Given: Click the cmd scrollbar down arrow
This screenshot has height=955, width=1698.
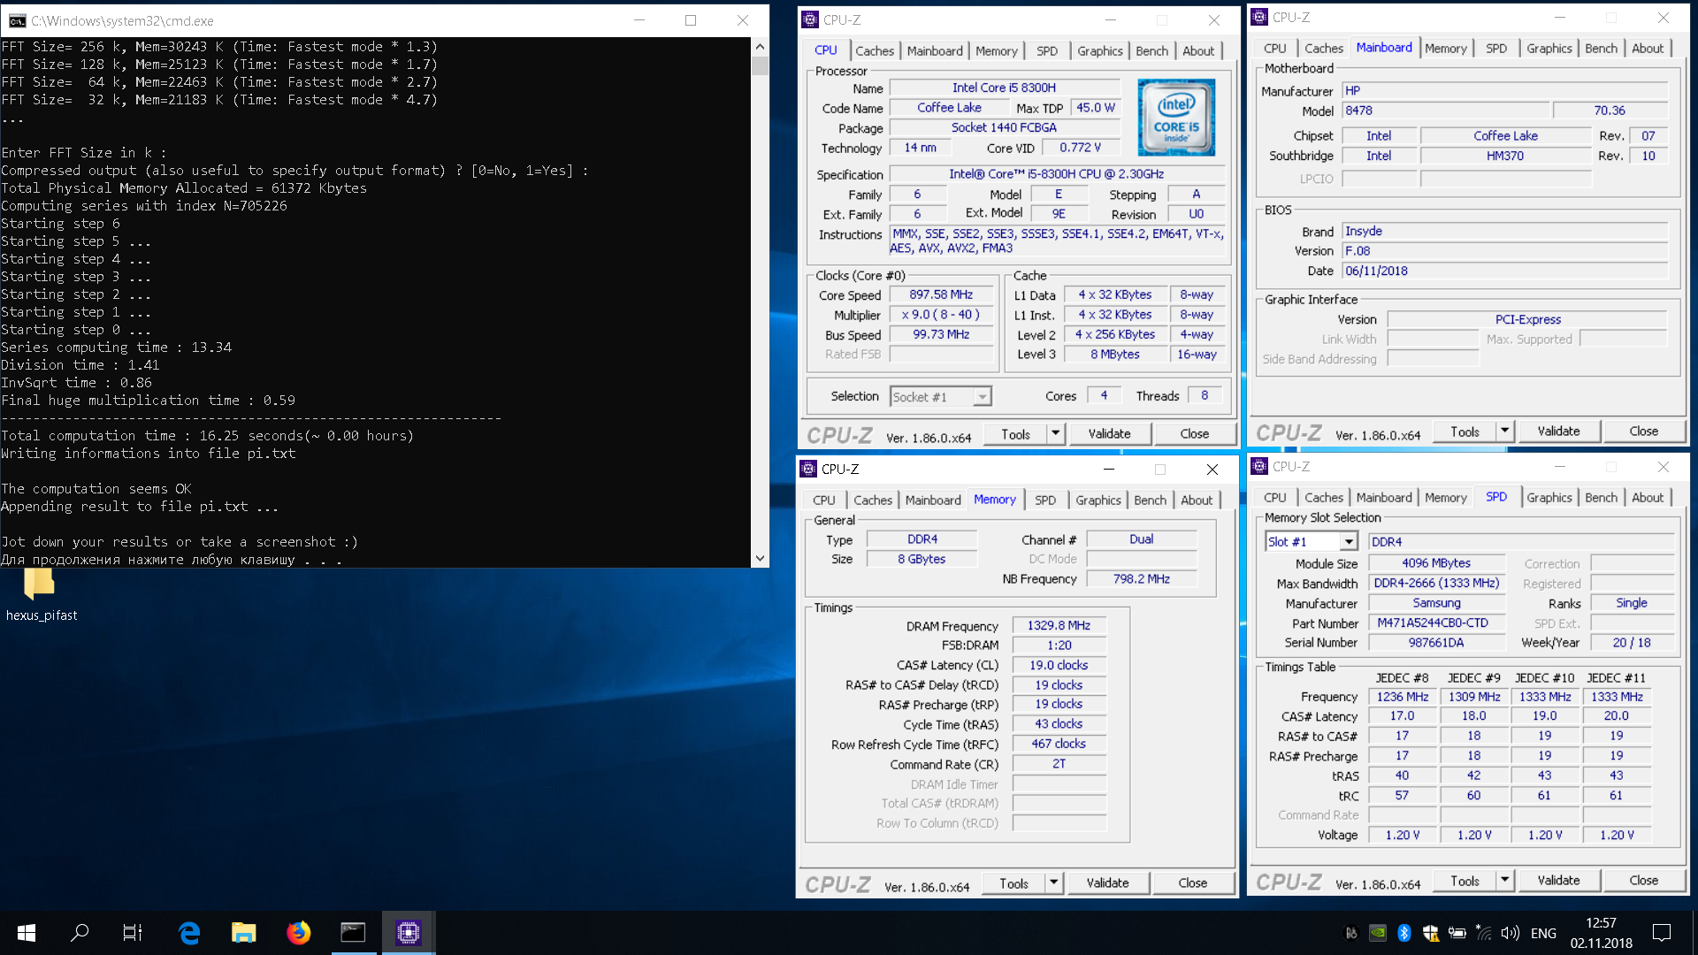Looking at the screenshot, I should coord(760,558).
